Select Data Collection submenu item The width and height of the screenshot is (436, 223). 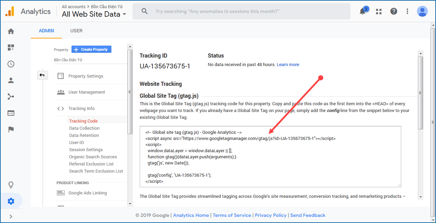84,128
